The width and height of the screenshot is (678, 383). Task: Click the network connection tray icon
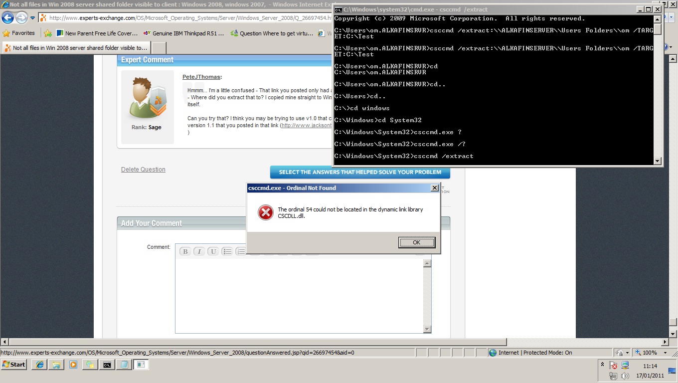coord(625,365)
